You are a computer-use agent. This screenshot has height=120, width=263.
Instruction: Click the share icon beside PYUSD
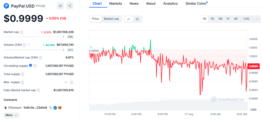pyautogui.click(x=70, y=6)
